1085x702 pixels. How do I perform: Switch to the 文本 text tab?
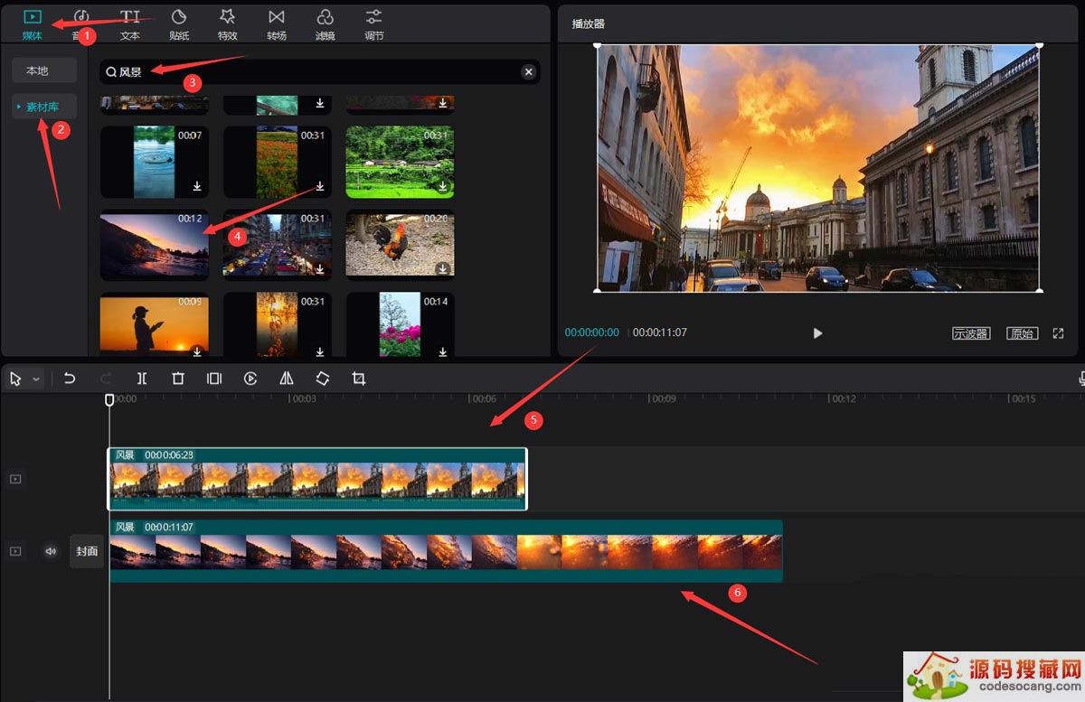(130, 24)
